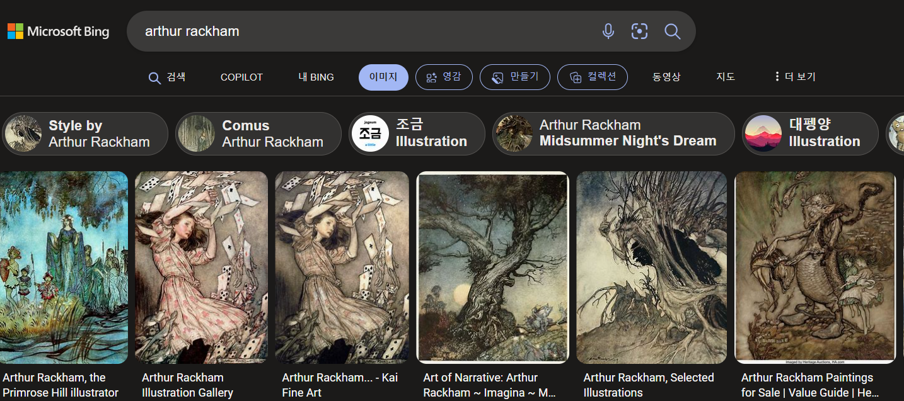Click the 대평양 sunset mountain icon
Viewport: 904px width, 401px height.
tap(763, 133)
